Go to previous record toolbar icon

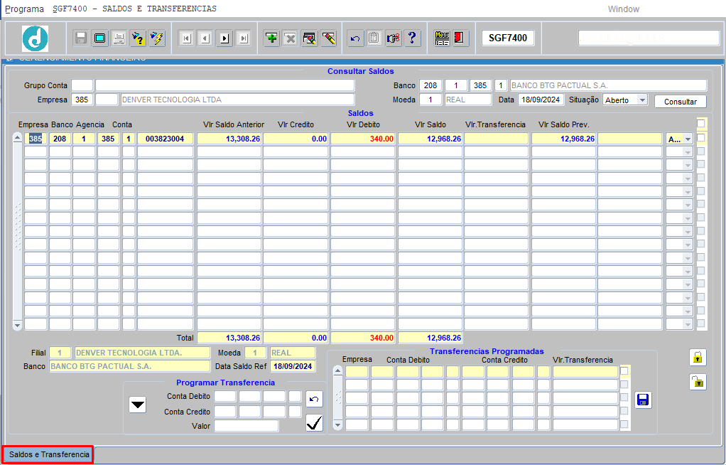pyautogui.click(x=205, y=38)
